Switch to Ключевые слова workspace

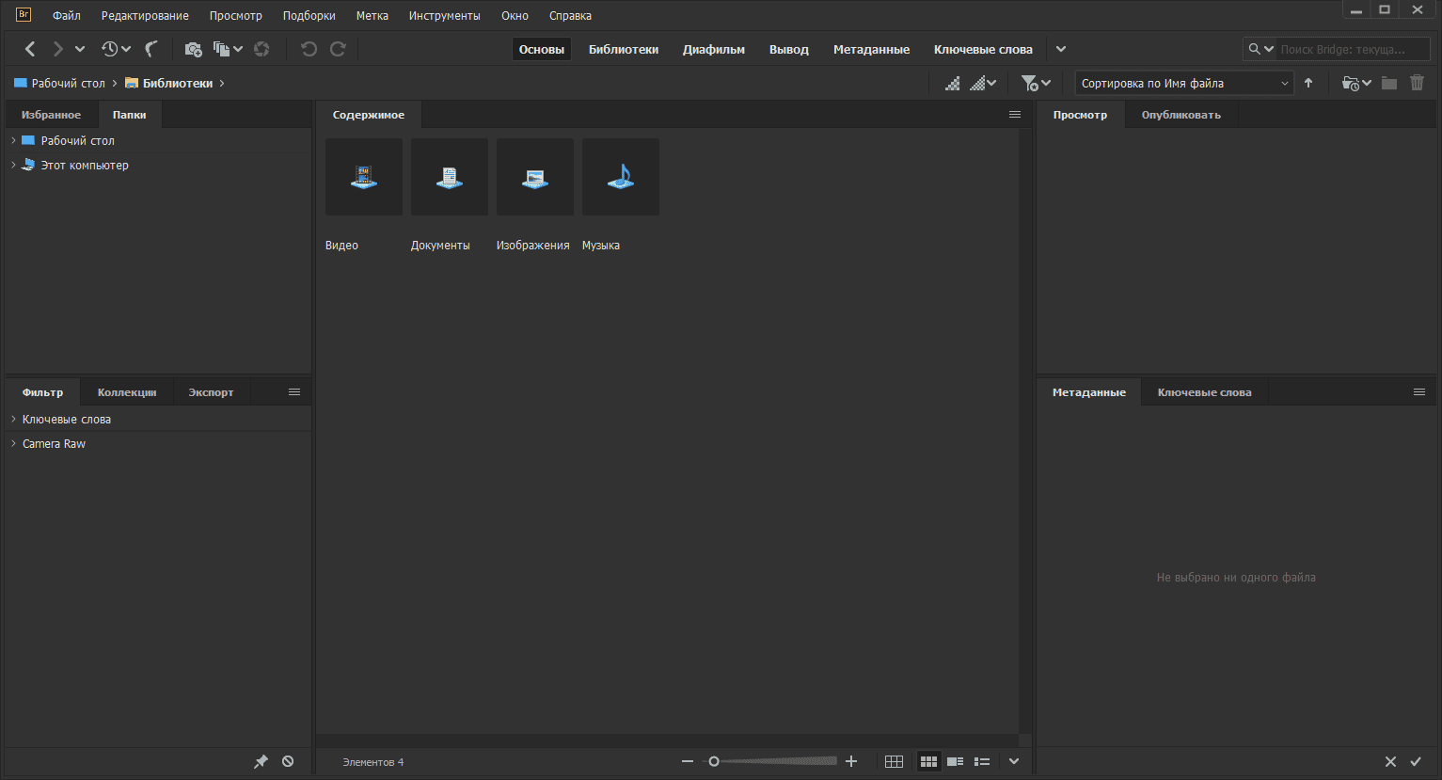984,49
